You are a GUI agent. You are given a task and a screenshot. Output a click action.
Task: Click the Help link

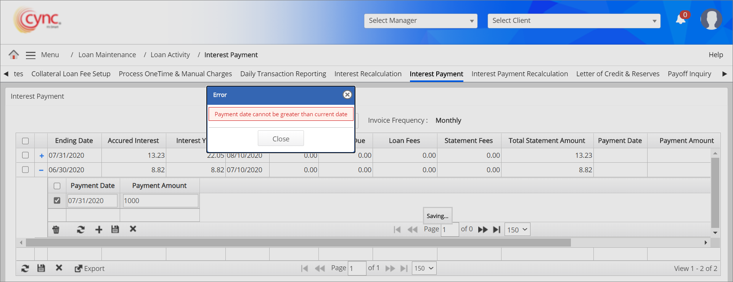pos(715,55)
